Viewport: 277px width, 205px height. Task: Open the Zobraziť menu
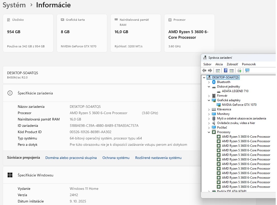[232, 64]
